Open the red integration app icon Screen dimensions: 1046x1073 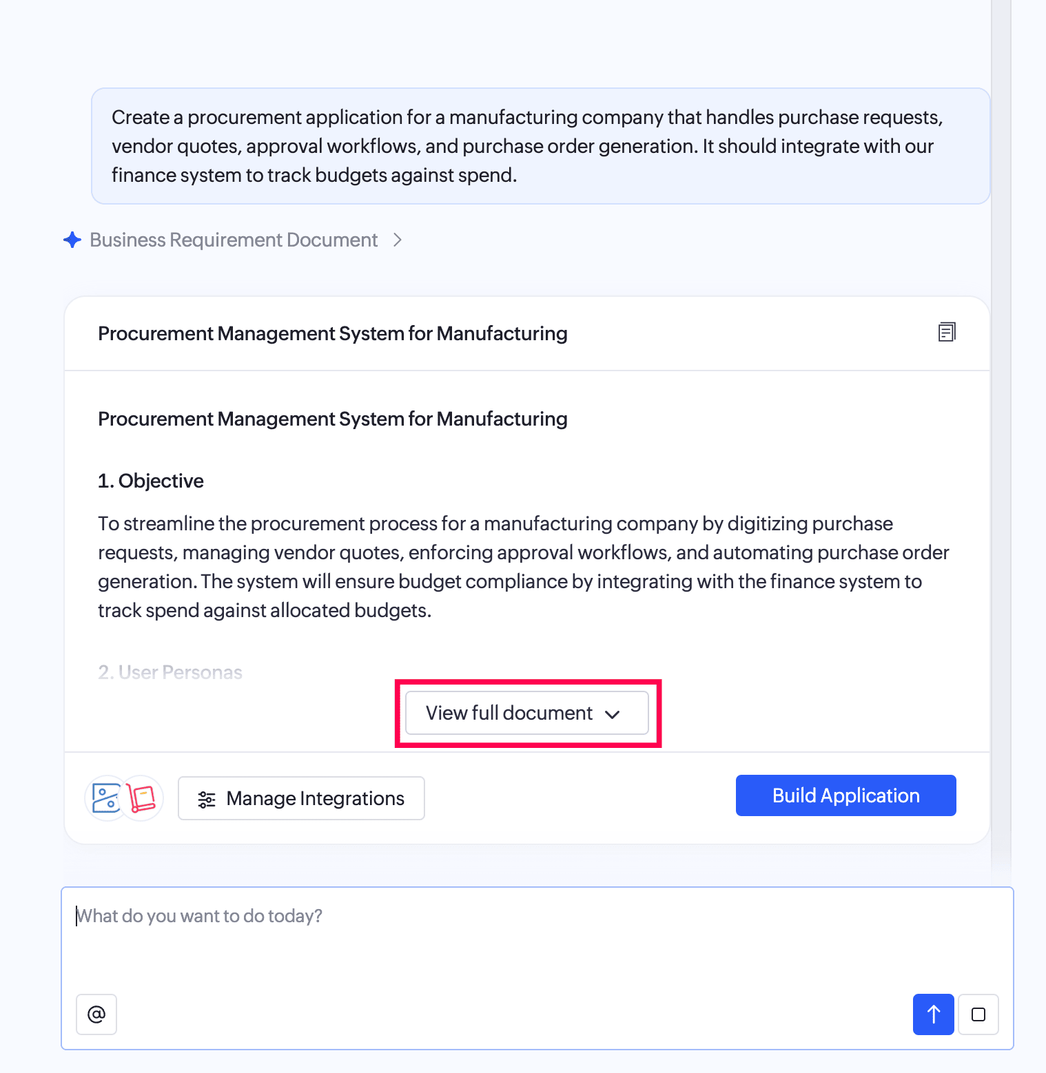(142, 798)
